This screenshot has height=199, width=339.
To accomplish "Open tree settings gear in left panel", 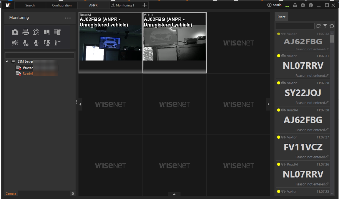I will (73, 194).
